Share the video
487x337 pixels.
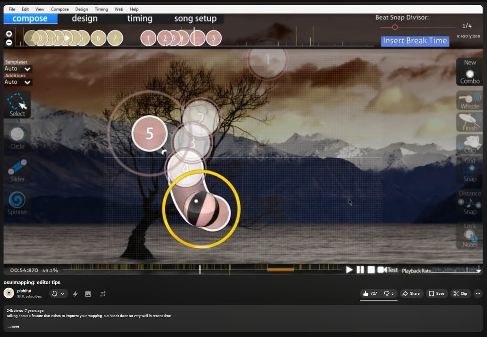[411, 294]
